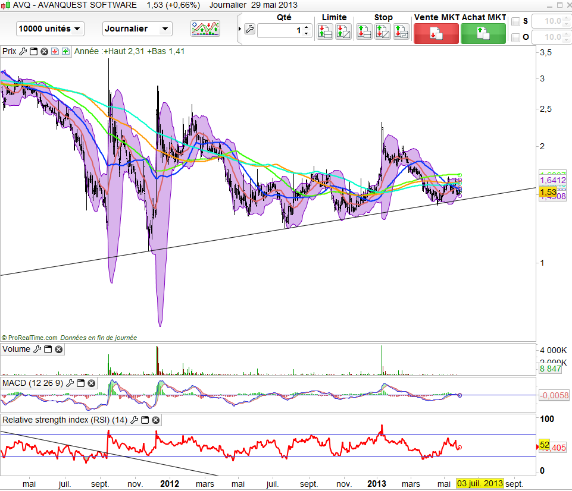Screen dimensions: 572x491
Task: Open RSI indicator wrench settings
Action: pyautogui.click(x=135, y=420)
